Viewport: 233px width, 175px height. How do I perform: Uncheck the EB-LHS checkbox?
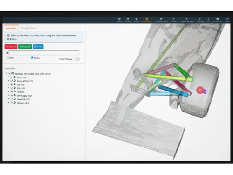(12, 84)
